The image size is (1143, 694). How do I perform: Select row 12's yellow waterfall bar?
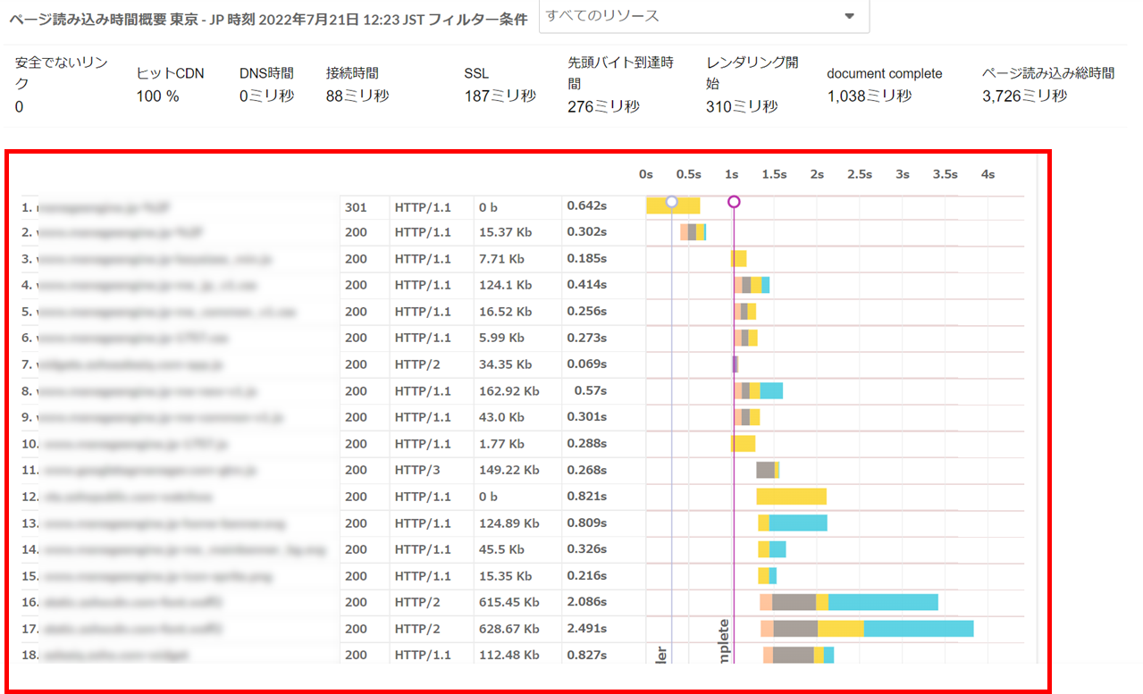[x=791, y=497]
